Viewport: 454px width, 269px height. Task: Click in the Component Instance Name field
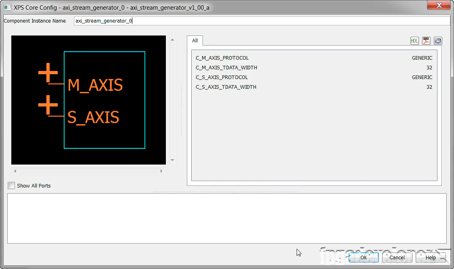pyautogui.click(x=262, y=21)
